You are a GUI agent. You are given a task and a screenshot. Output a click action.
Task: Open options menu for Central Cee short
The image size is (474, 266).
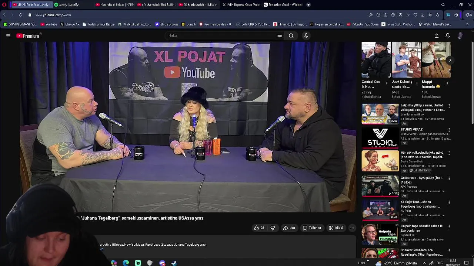387,83
